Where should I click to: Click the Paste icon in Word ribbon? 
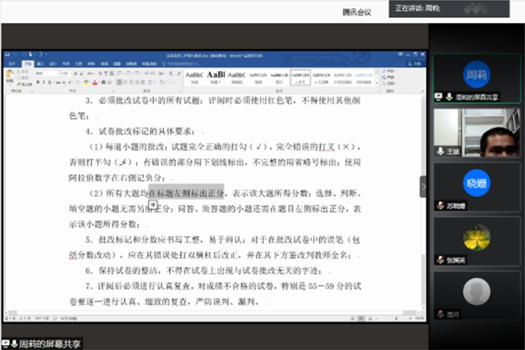click(x=10, y=75)
